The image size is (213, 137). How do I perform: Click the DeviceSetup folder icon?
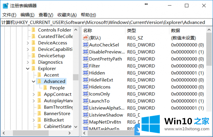tap(33, 56)
